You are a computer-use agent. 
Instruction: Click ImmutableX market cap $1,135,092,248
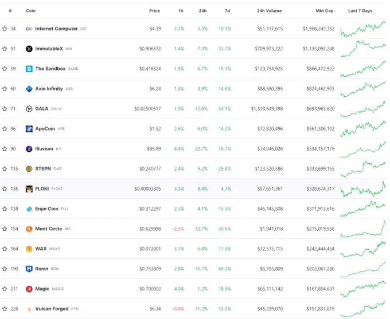point(319,49)
